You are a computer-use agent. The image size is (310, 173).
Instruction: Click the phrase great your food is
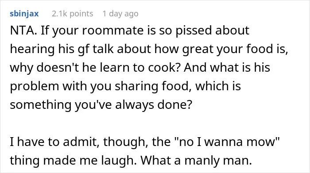point(235,50)
